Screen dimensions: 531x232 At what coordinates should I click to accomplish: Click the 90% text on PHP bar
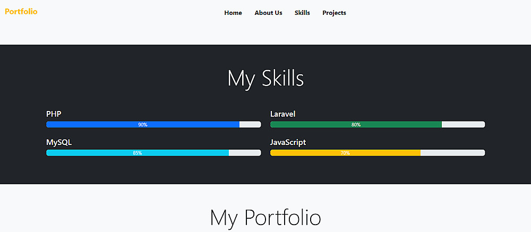143,125
